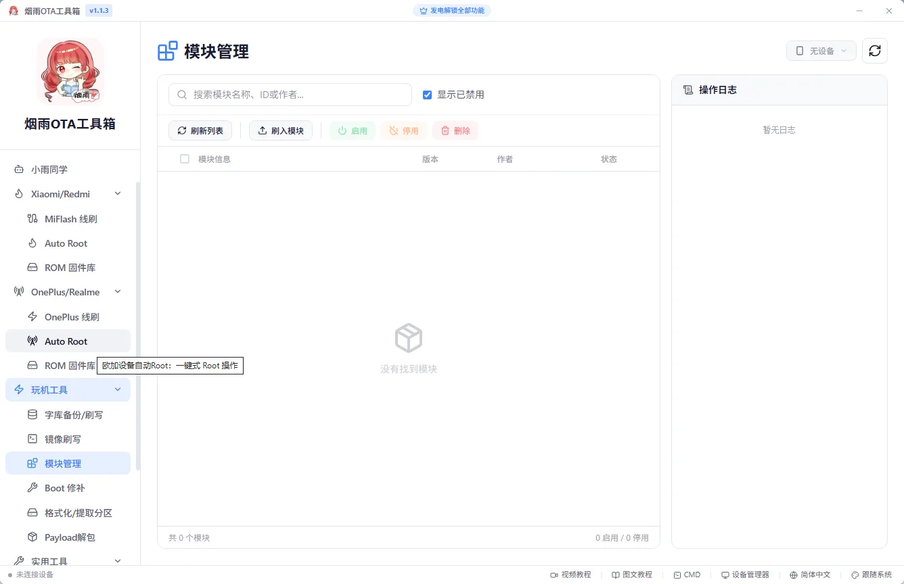Open 设备管理器 from the status bar
Screen dimensions: 904x584
(745, 575)
